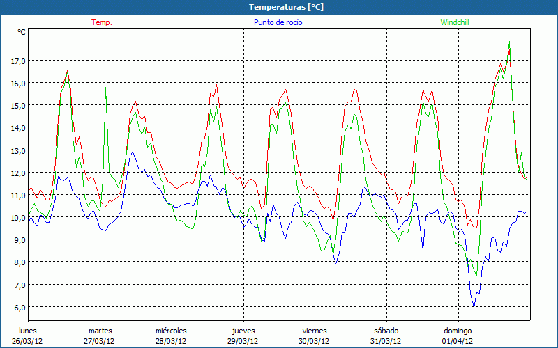
Task: Click the red Temp. legend label
Action: (x=101, y=22)
